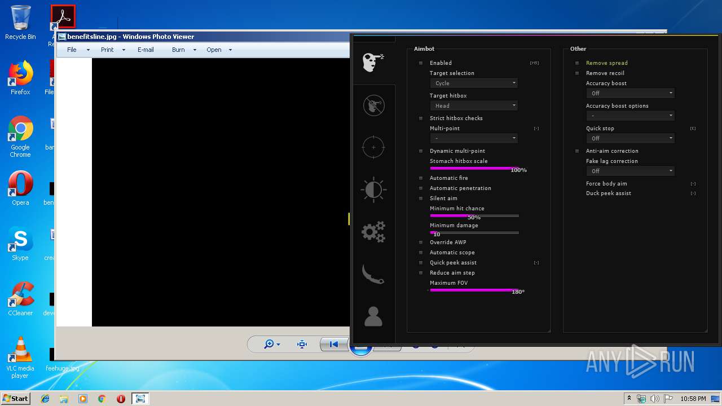Open the gears settings sidebar icon

(x=373, y=232)
